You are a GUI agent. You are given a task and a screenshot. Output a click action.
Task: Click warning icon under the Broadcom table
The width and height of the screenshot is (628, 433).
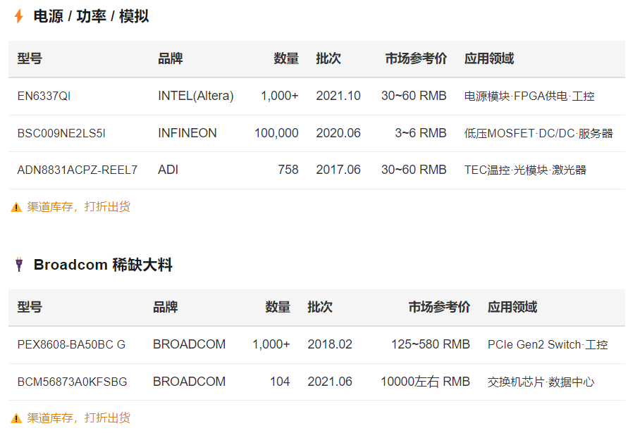pos(16,418)
